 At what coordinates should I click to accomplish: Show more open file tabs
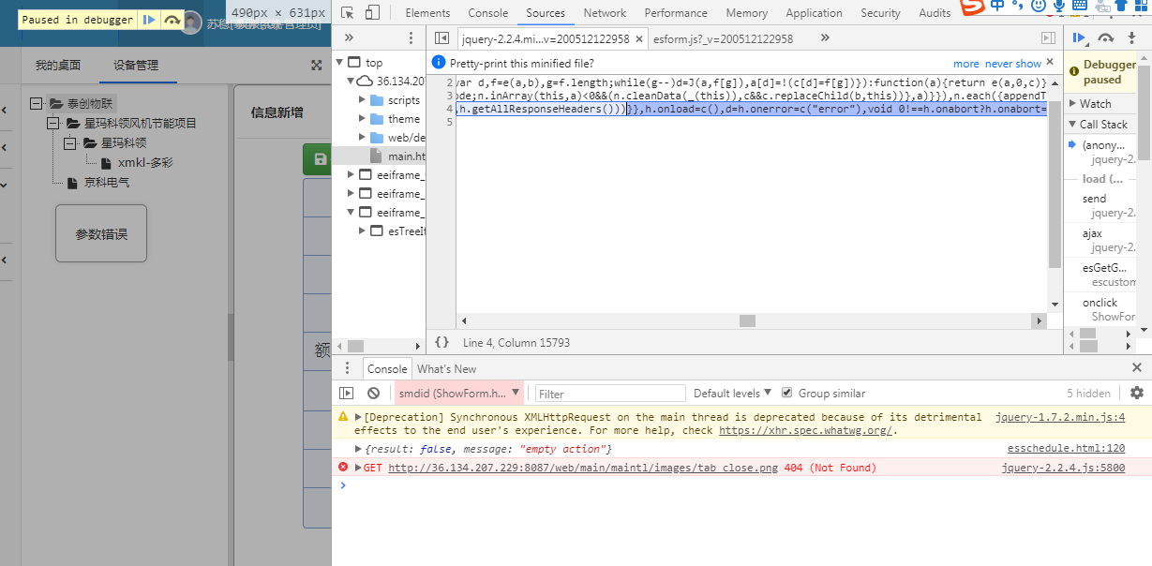[x=825, y=38]
